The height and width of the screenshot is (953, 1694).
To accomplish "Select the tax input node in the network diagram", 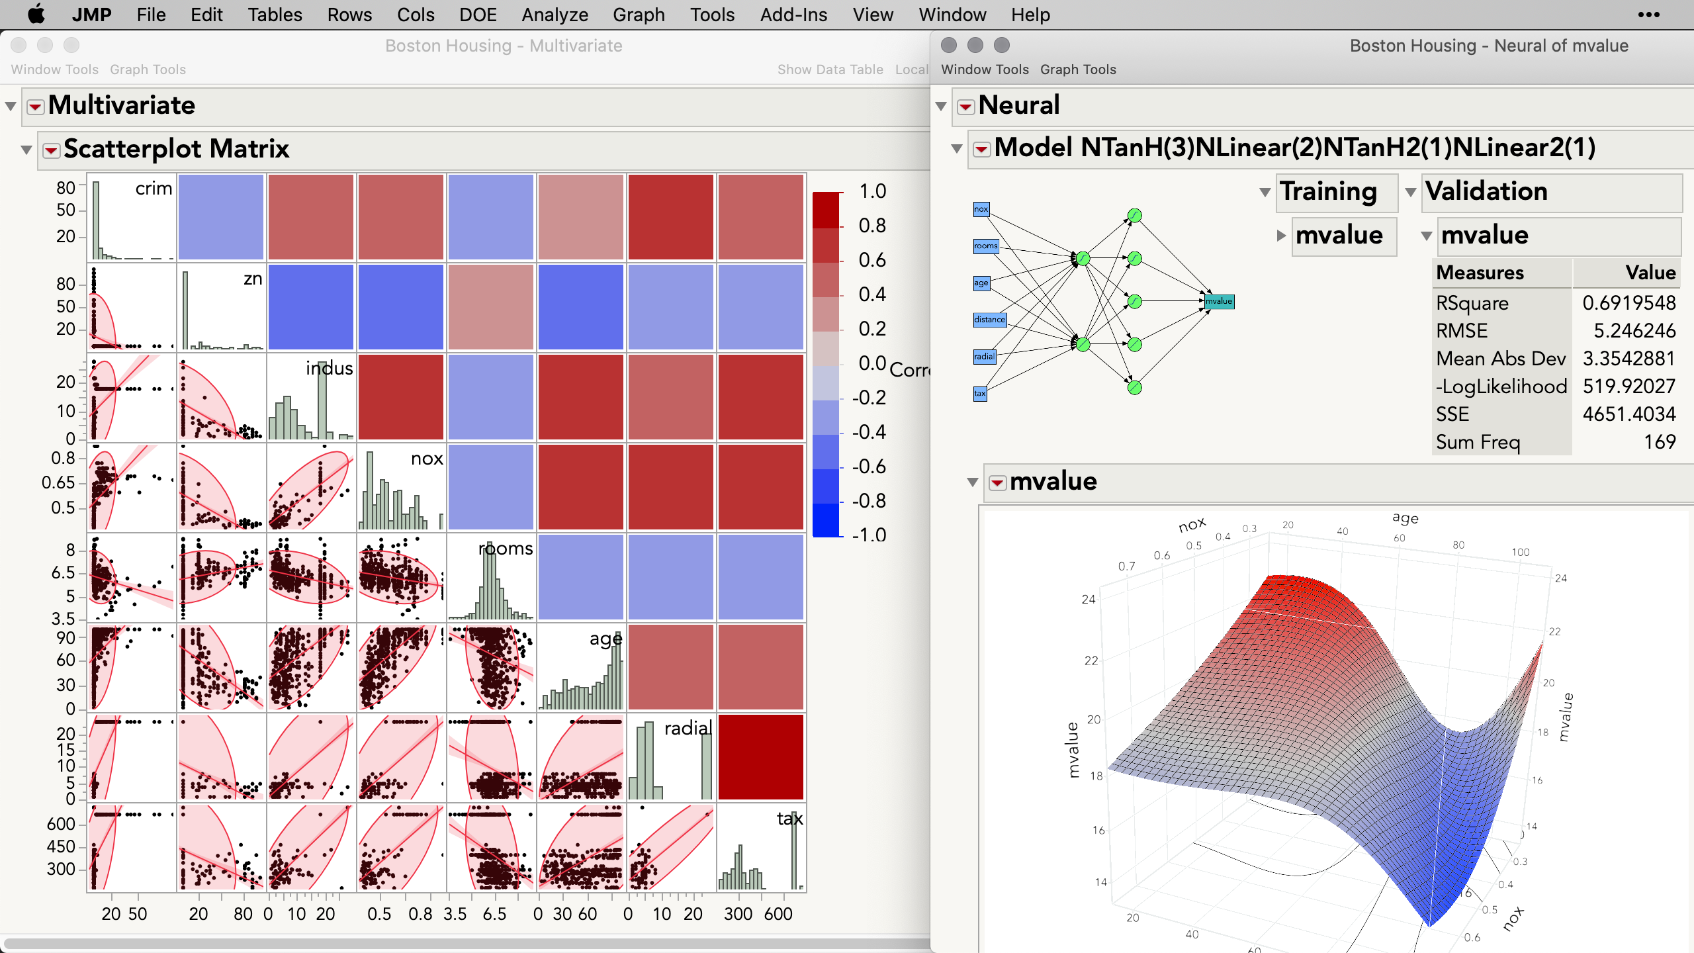I will [x=980, y=393].
